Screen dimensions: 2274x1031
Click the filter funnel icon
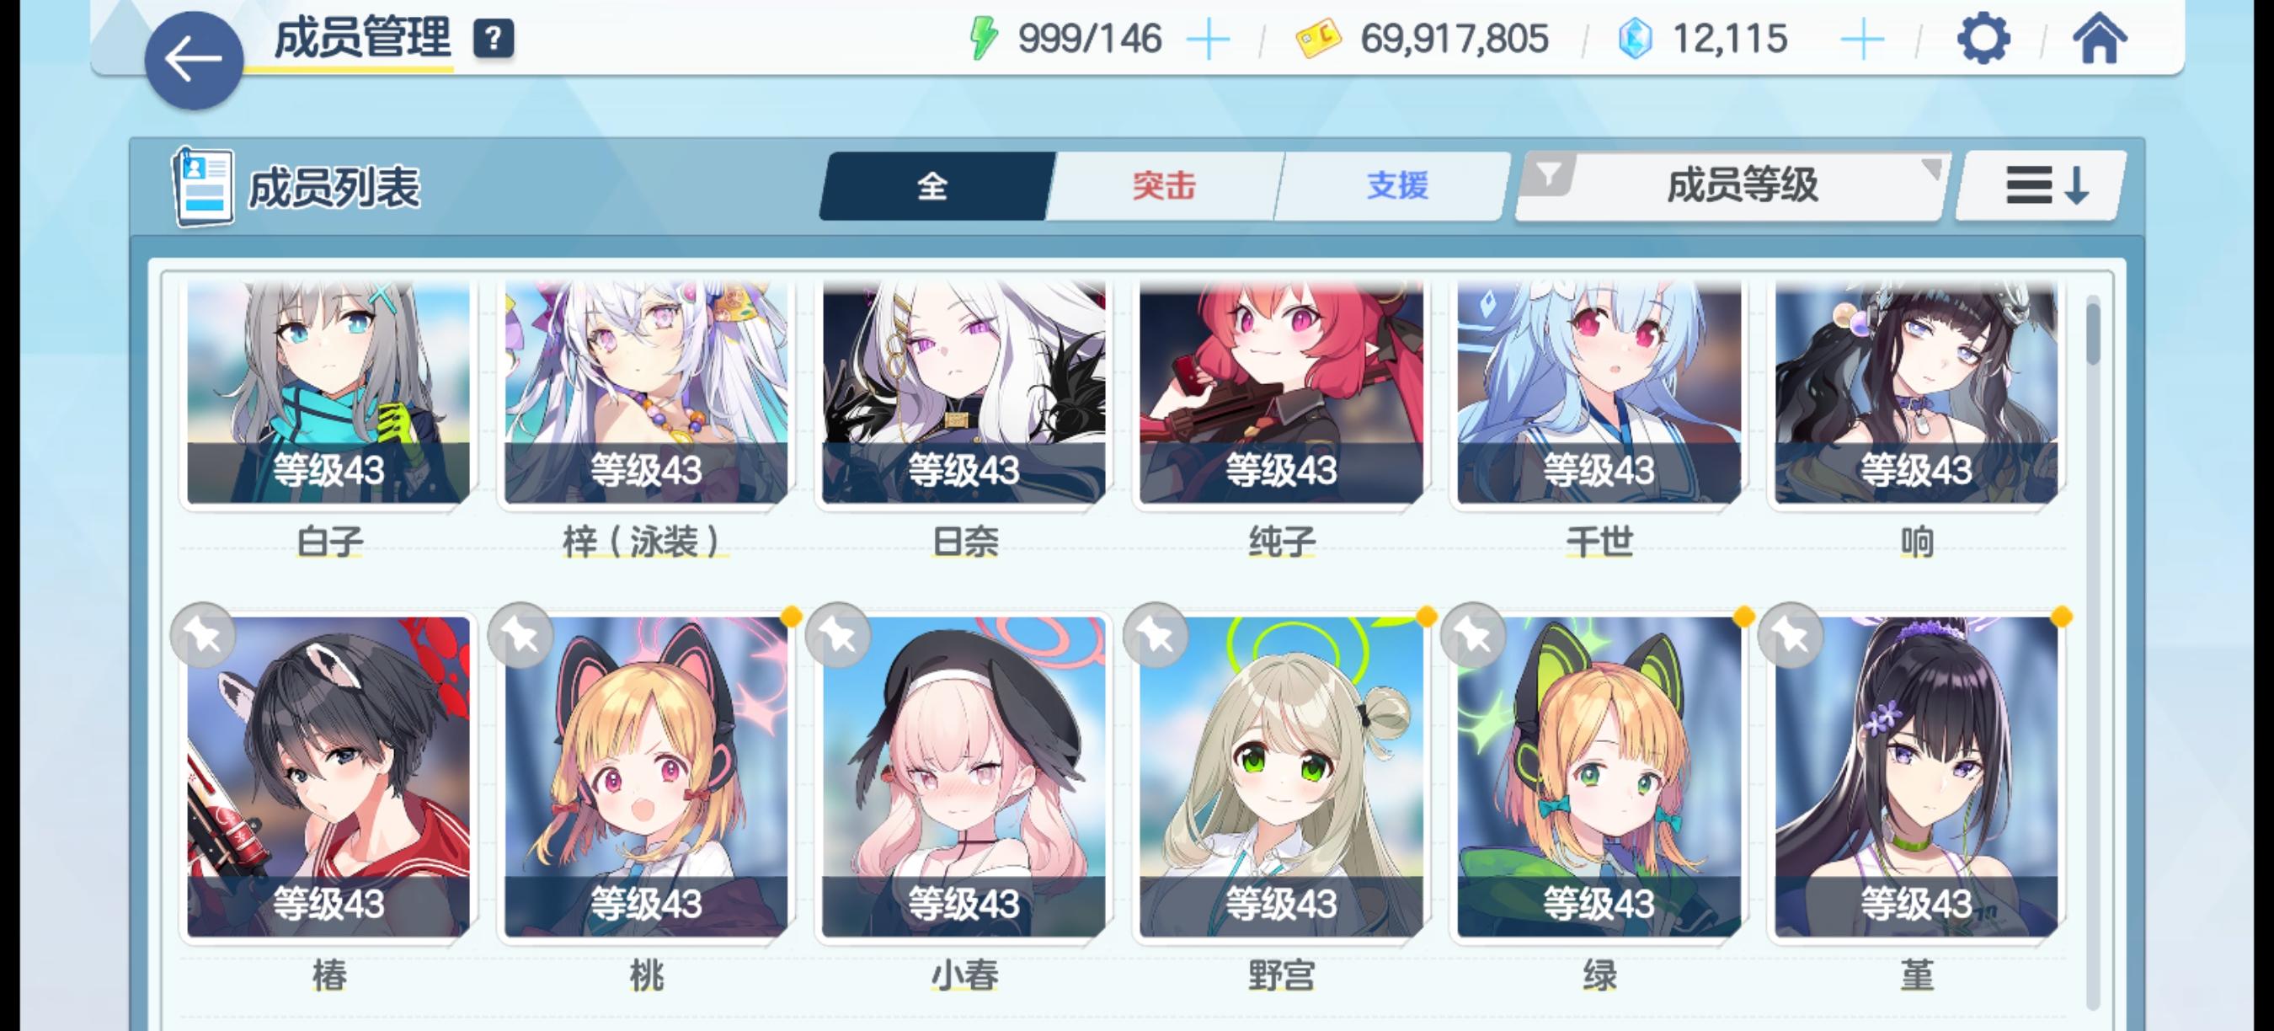click(x=1548, y=174)
